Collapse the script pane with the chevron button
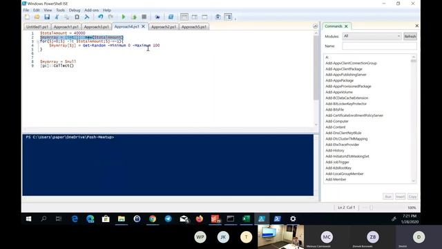Image resolution: width=442 pixels, height=249 pixels. tap(315, 26)
